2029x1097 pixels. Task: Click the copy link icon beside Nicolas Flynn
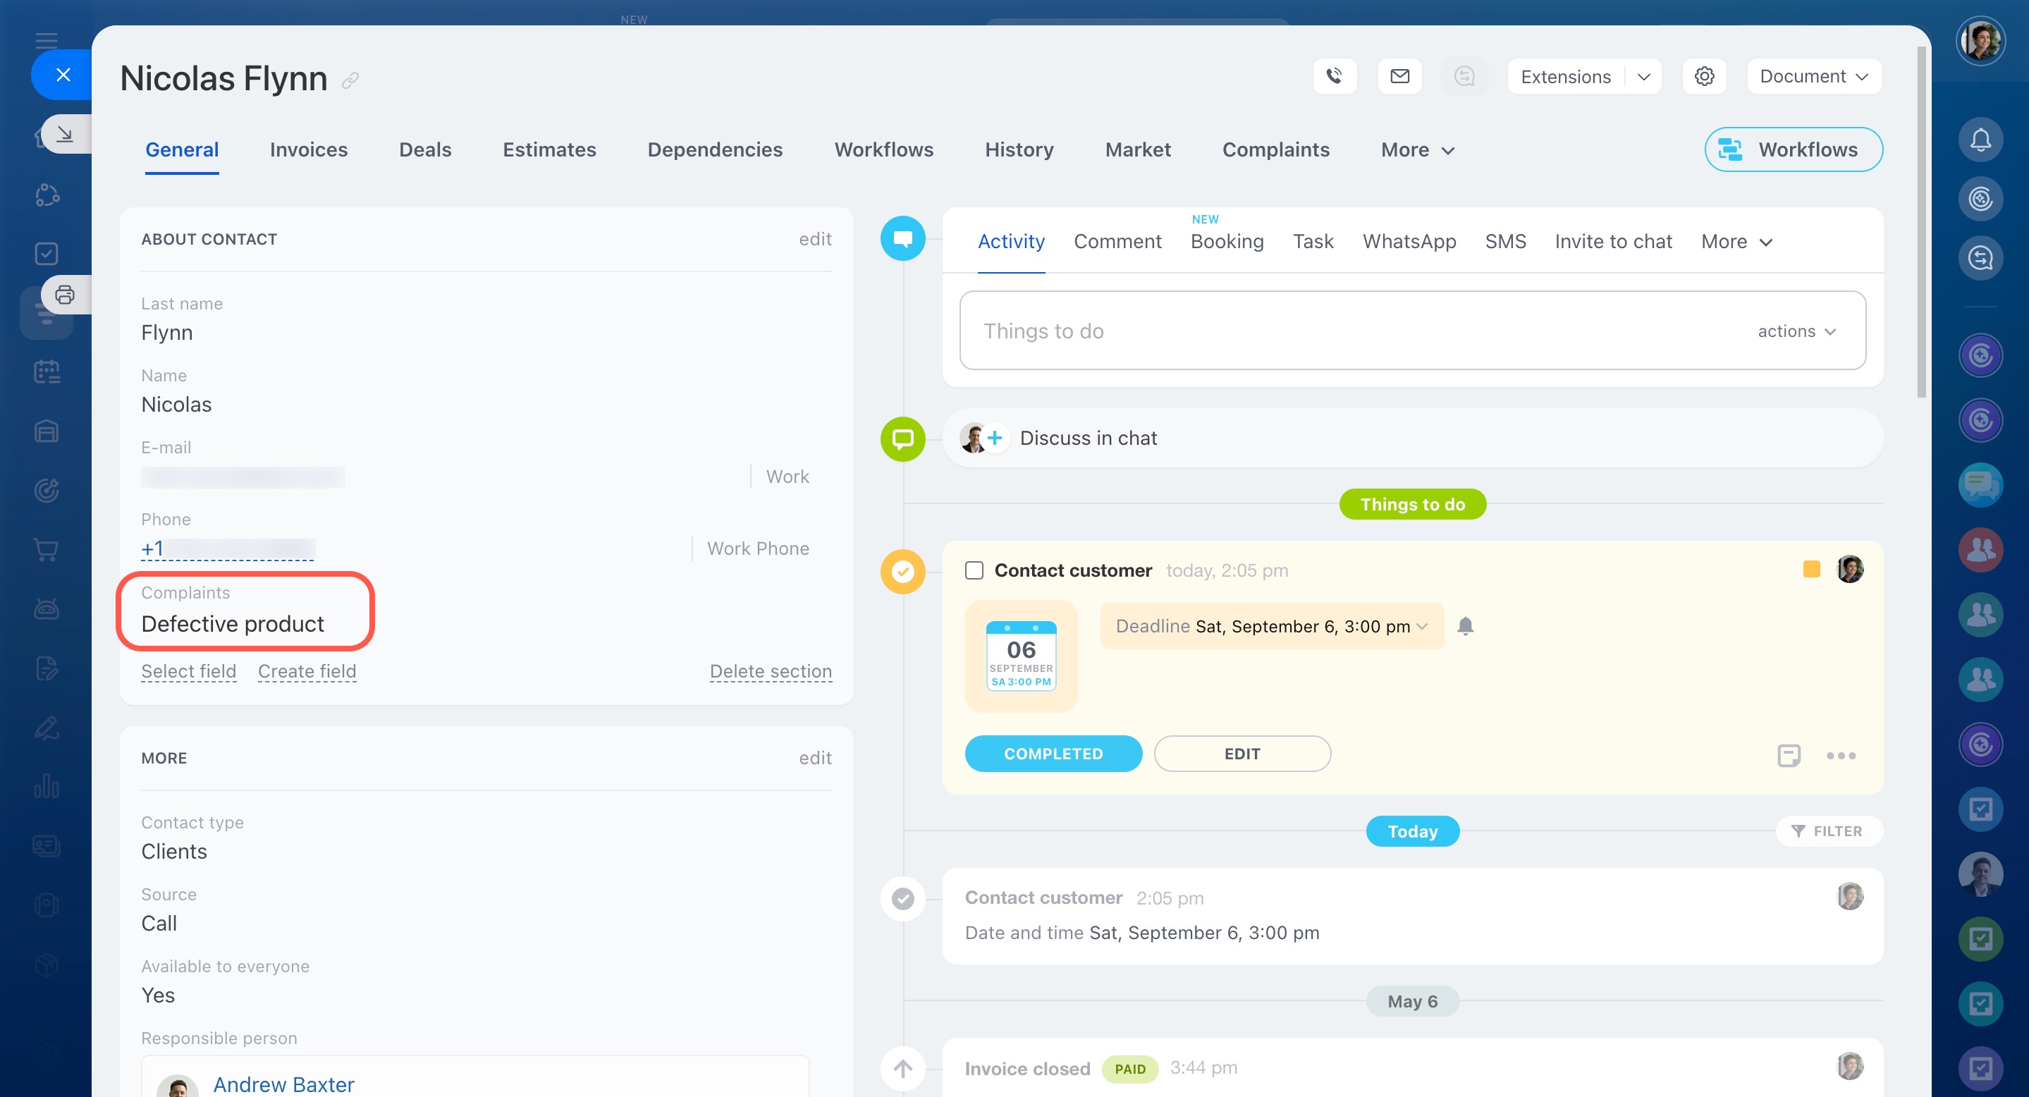pyautogui.click(x=350, y=80)
